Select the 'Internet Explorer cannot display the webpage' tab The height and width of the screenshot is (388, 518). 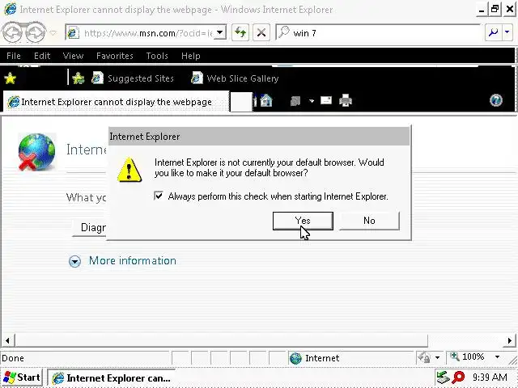116,102
